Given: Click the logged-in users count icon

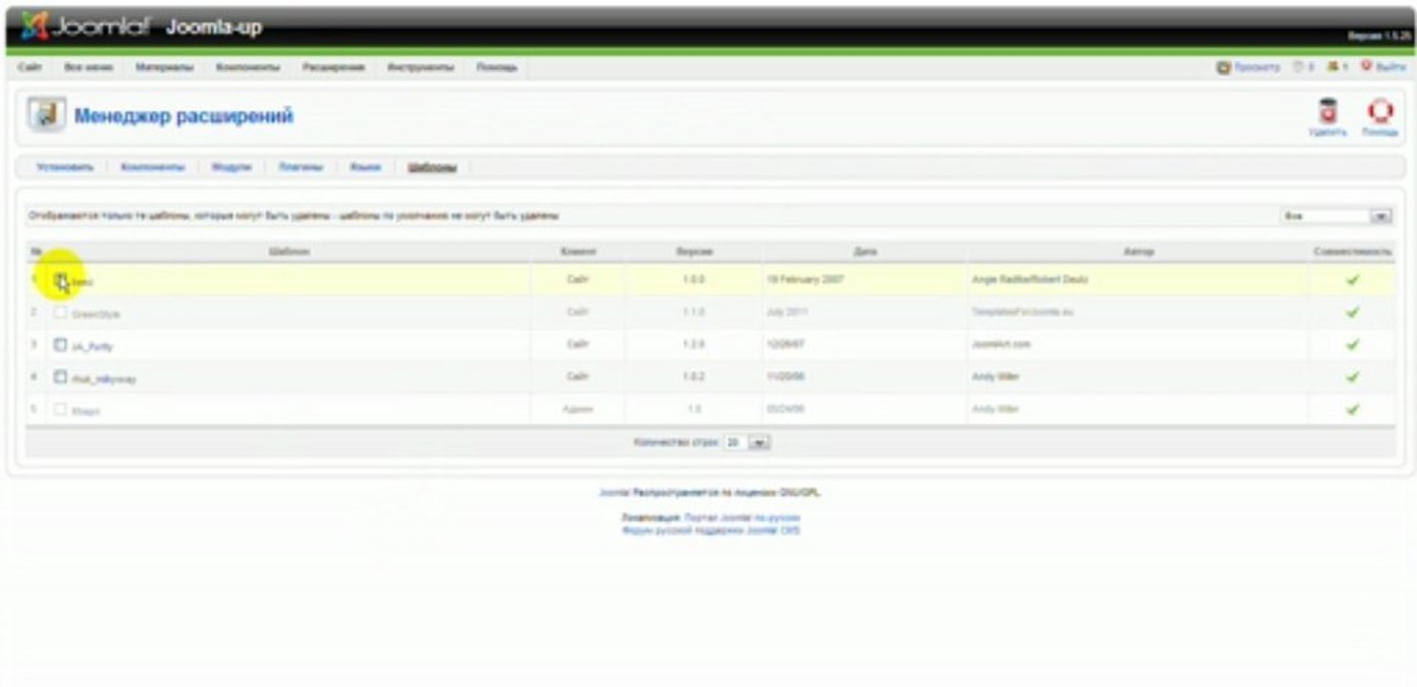Looking at the screenshot, I should point(1332,68).
